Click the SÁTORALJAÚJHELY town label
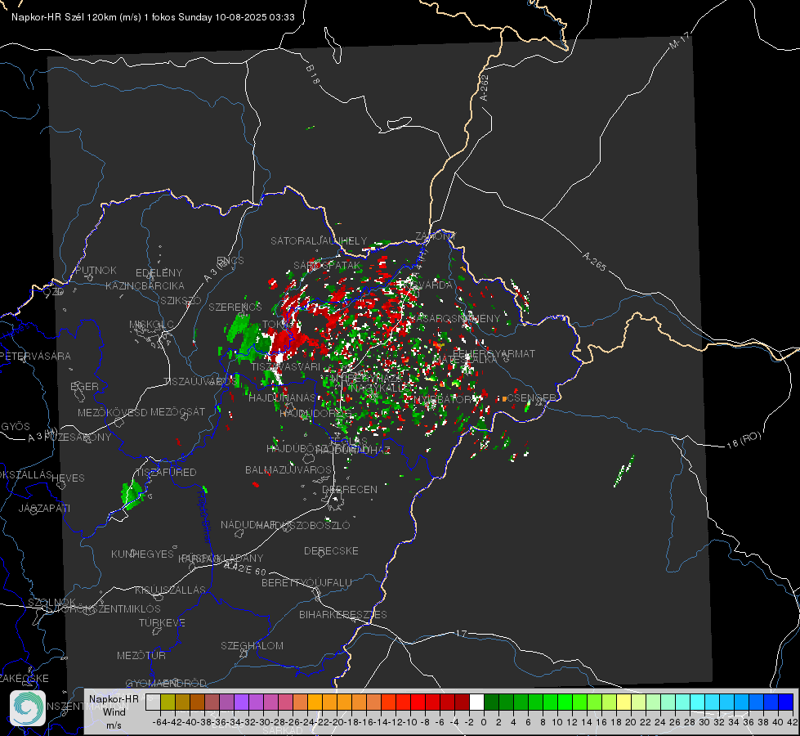Image resolution: width=800 pixels, height=736 pixels. (319, 240)
